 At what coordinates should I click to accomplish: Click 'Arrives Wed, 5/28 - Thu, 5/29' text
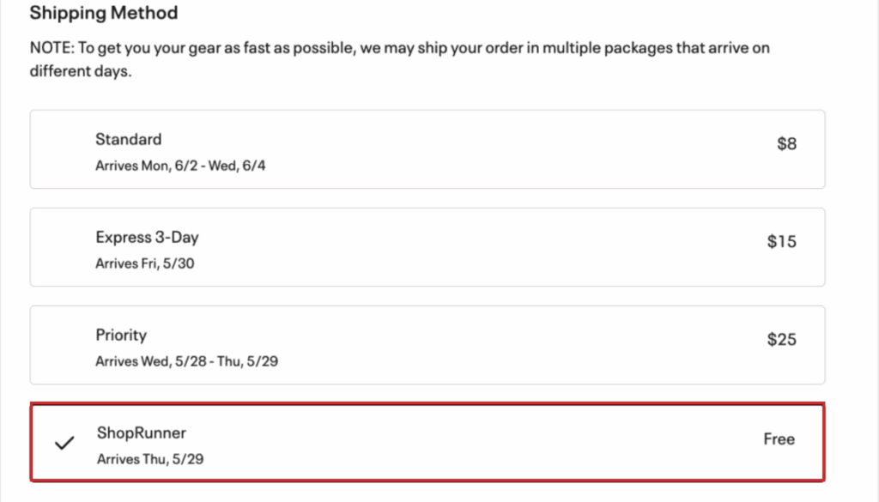pos(186,361)
